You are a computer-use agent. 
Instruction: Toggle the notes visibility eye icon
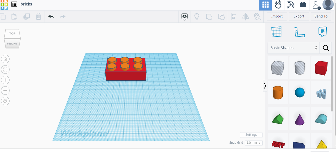click(185, 17)
